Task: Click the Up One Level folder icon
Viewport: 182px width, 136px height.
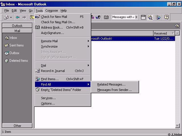Action: tap(32, 17)
